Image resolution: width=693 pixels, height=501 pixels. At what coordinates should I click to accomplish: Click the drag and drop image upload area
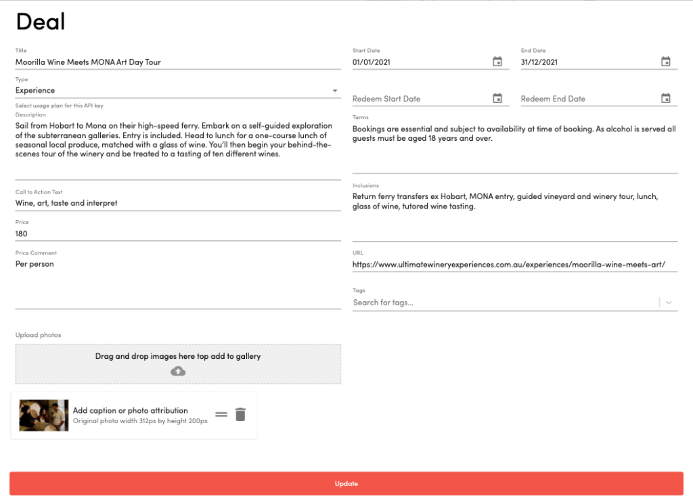(x=178, y=364)
